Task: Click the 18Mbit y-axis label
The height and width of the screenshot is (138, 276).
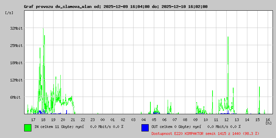Action: (x=16, y=63)
